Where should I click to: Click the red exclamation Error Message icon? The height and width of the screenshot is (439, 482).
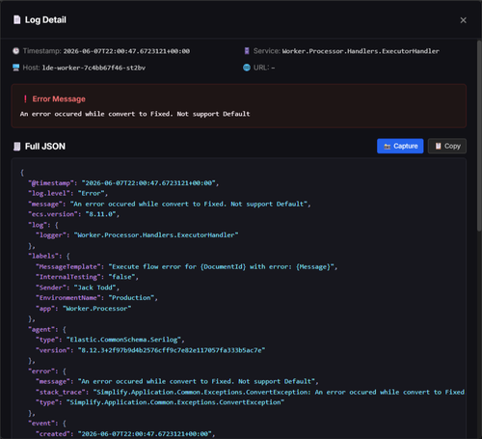[25, 99]
